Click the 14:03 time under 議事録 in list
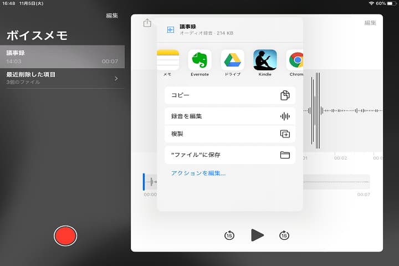The width and height of the screenshot is (399, 266). 14,62
